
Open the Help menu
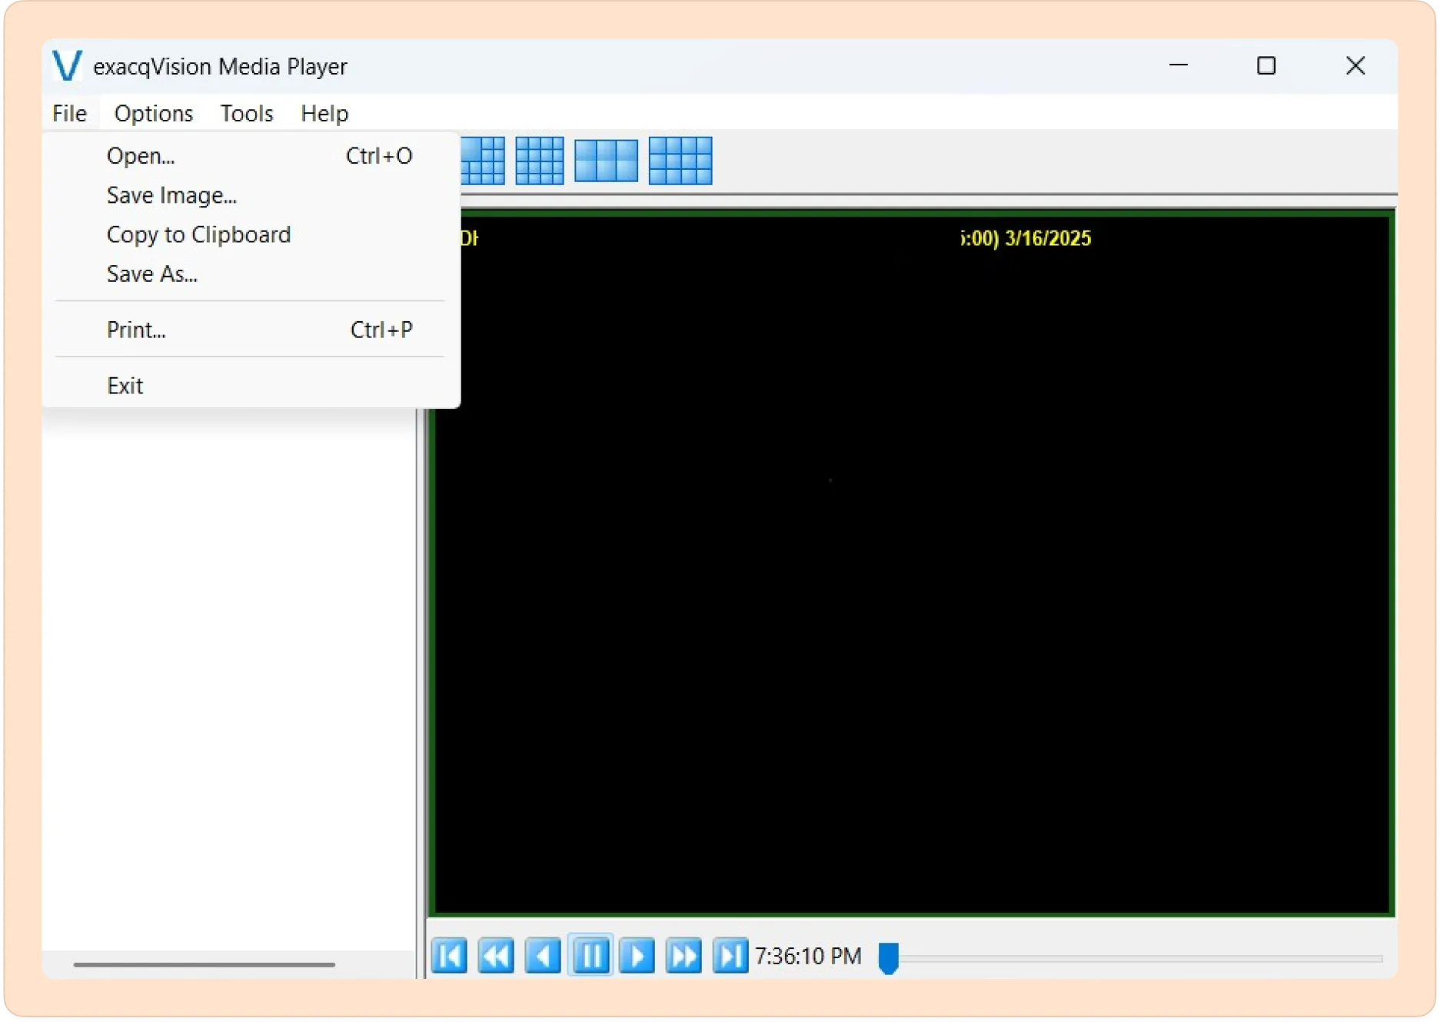pos(324,114)
